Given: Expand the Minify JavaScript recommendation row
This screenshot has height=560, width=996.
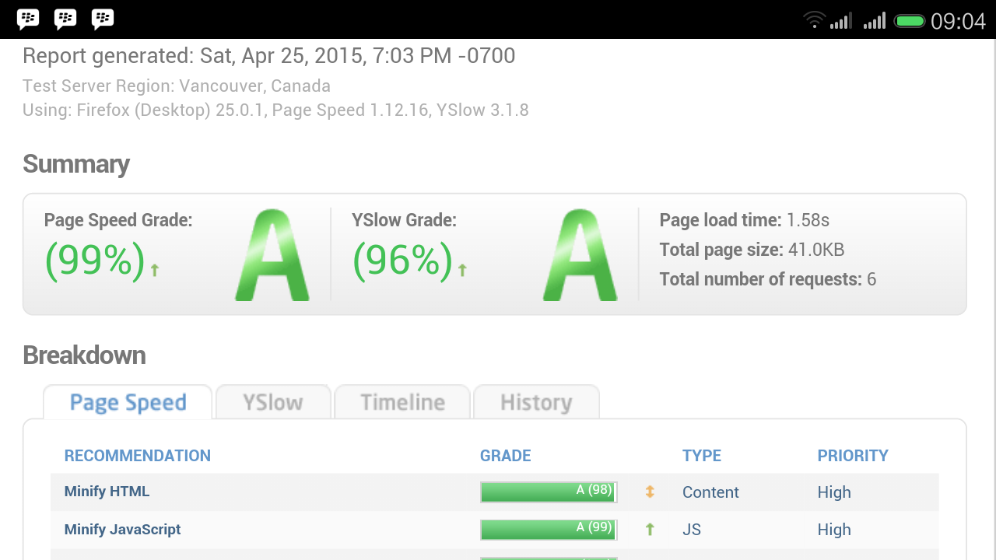Looking at the screenshot, I should point(122,529).
